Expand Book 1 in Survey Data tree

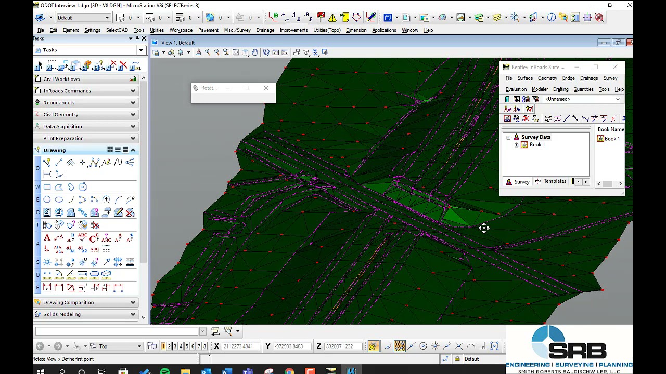pyautogui.click(x=516, y=145)
